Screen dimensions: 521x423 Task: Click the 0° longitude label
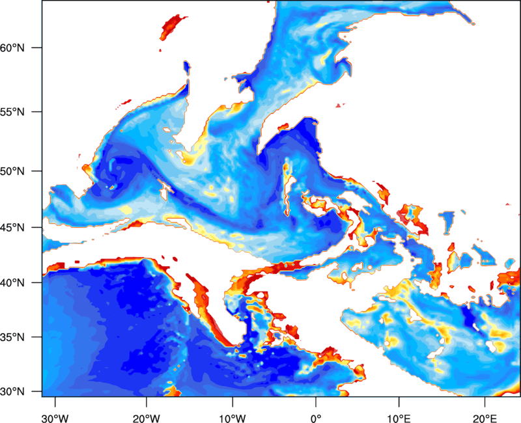click(x=316, y=418)
